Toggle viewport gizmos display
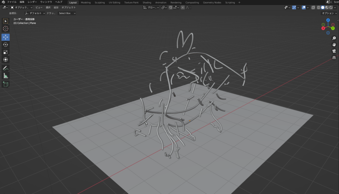This screenshot has width=339, height=194. [294, 8]
